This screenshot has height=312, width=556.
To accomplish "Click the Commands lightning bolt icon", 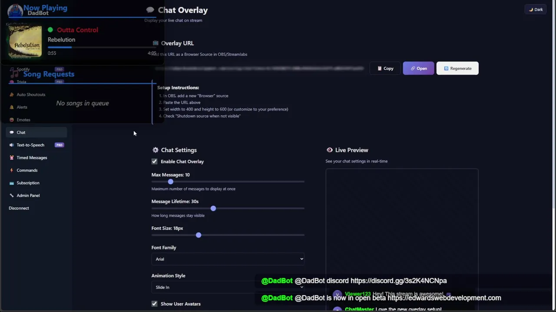I will coord(12,170).
